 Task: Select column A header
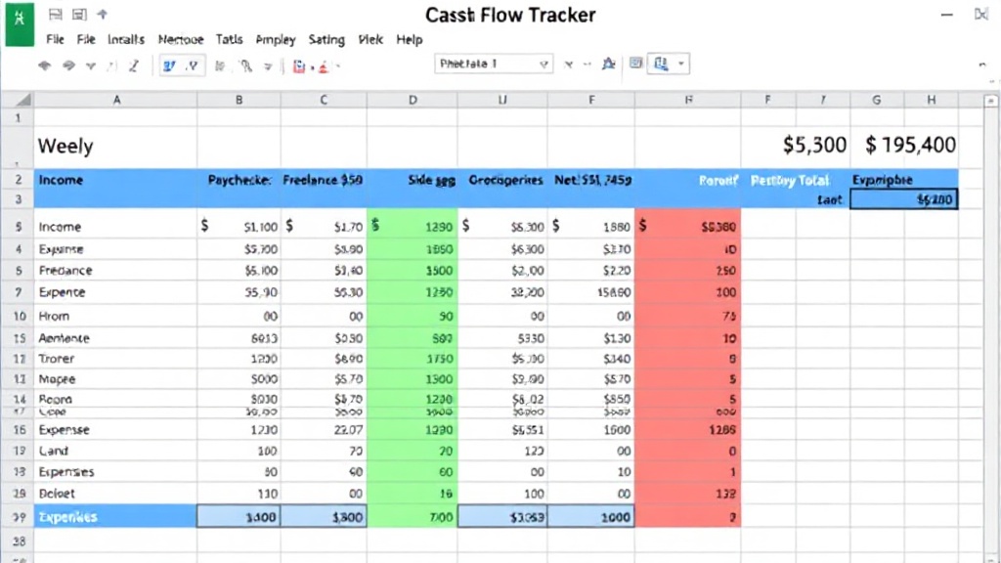click(x=116, y=100)
